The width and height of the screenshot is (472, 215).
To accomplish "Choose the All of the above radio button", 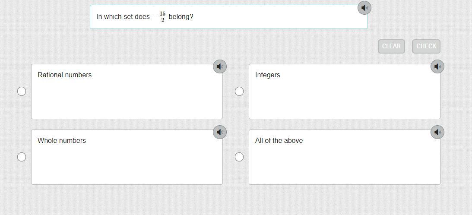I will tap(239, 157).
